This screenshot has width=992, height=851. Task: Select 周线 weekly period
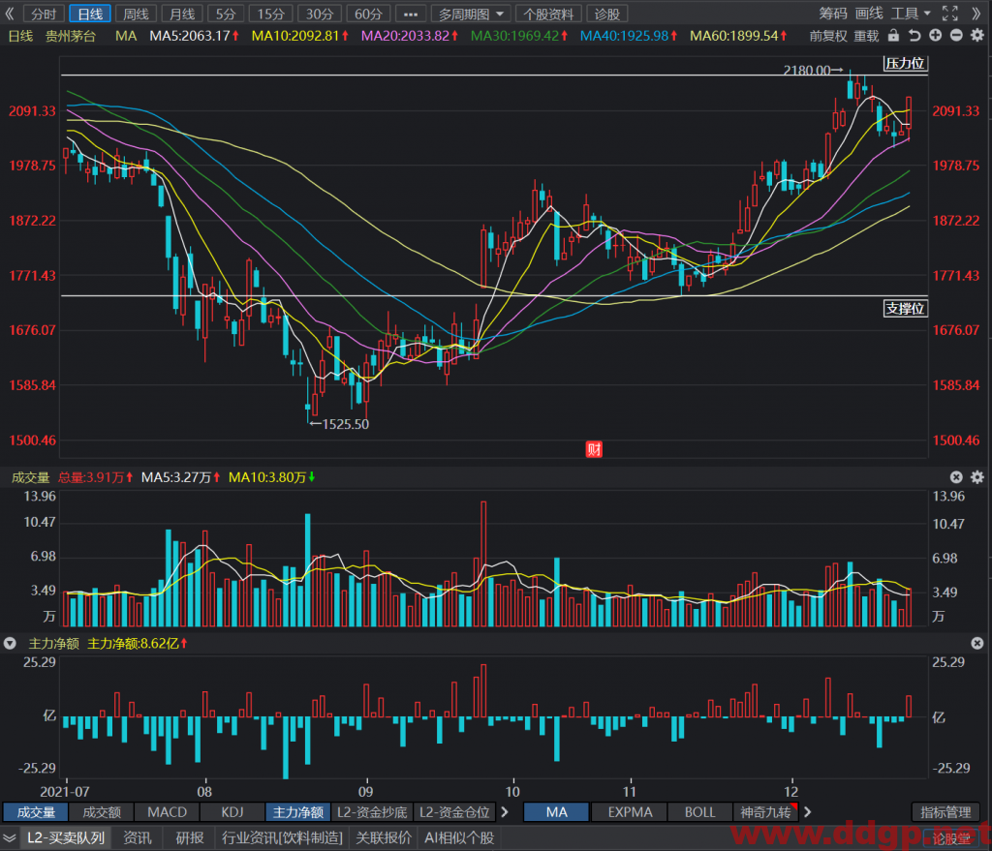136,14
